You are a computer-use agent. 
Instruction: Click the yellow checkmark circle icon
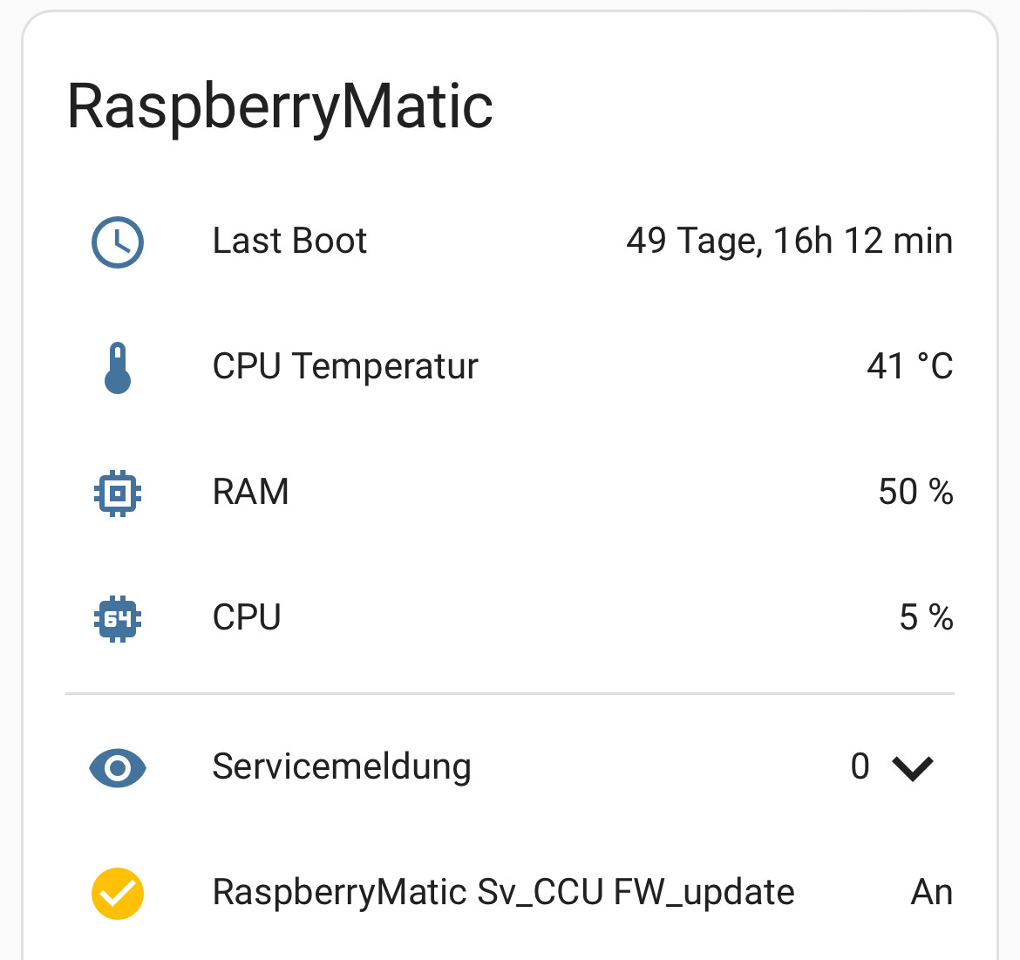pos(118,893)
